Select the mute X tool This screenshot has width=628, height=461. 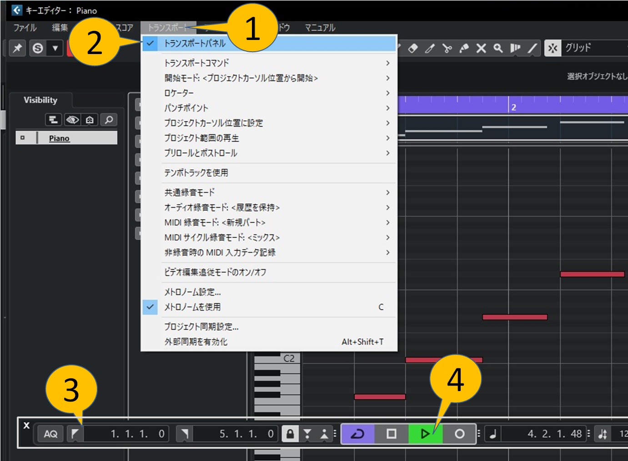(481, 48)
